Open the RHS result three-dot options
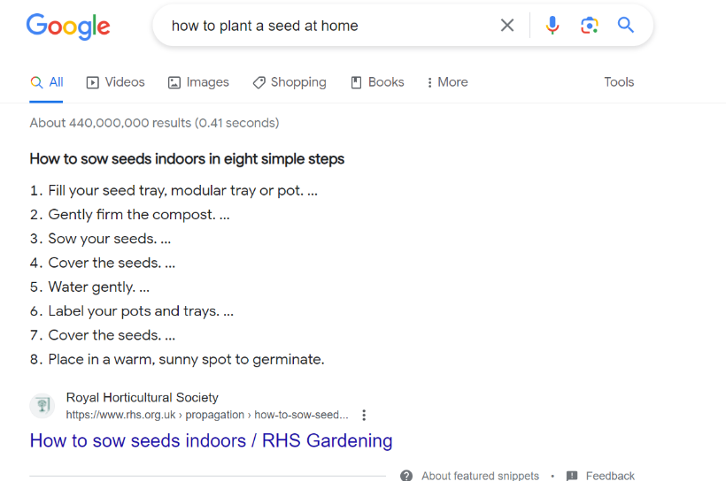The height and width of the screenshot is (489, 726). [x=364, y=415]
